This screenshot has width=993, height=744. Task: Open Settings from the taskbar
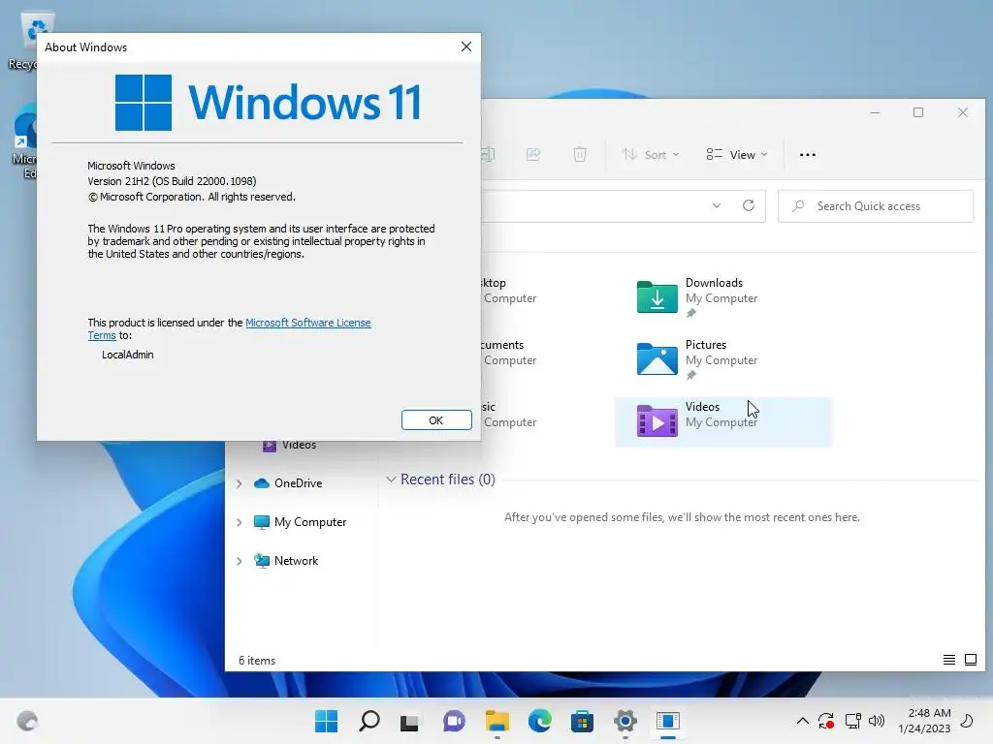(625, 721)
